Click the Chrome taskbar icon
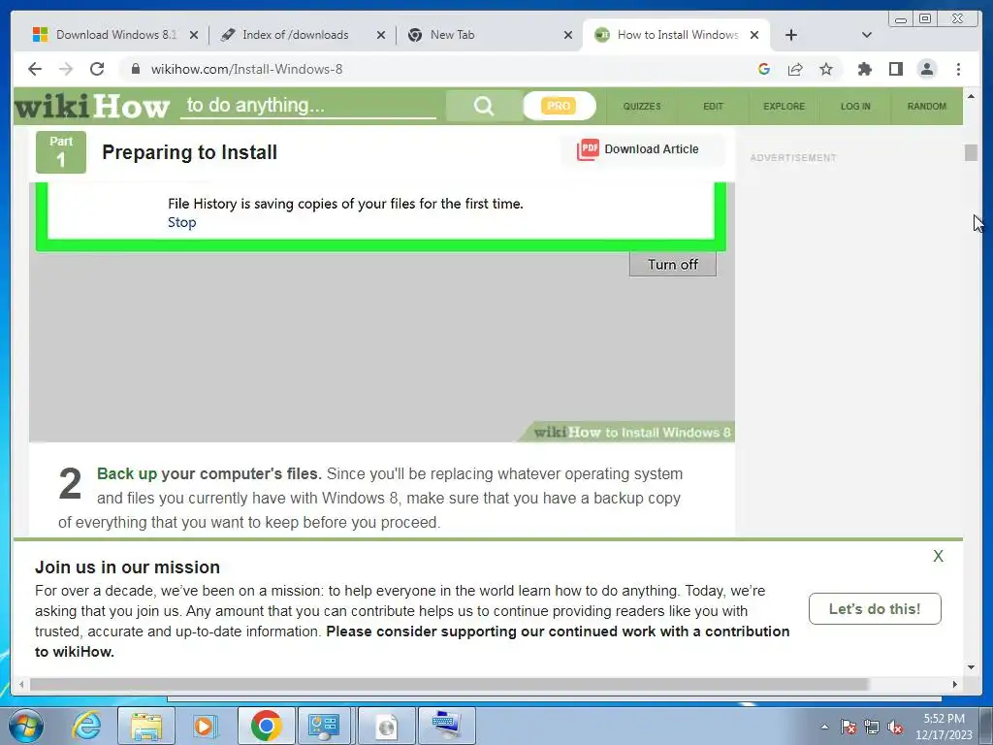This screenshot has width=993, height=745. coord(266,726)
